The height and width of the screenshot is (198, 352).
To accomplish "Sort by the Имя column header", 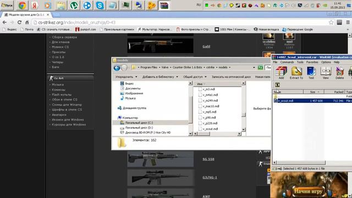I will 218,84.
